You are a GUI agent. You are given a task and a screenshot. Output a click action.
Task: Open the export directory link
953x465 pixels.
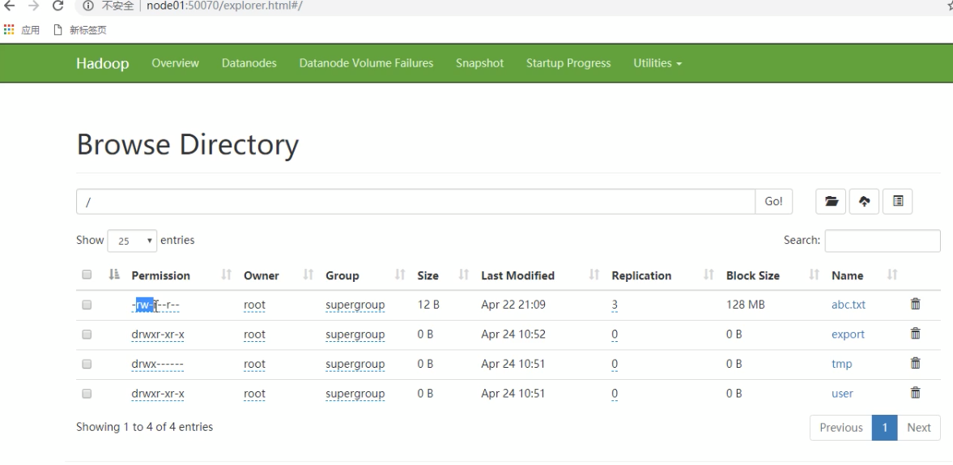pyautogui.click(x=848, y=335)
